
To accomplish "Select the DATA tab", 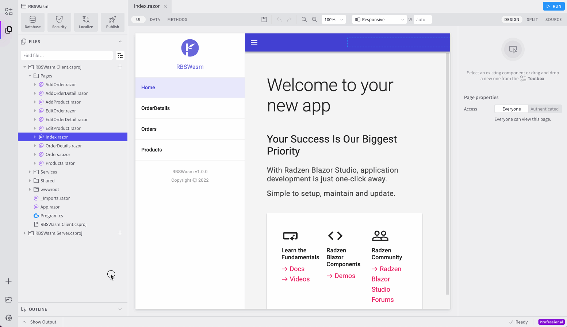I will coord(155,20).
